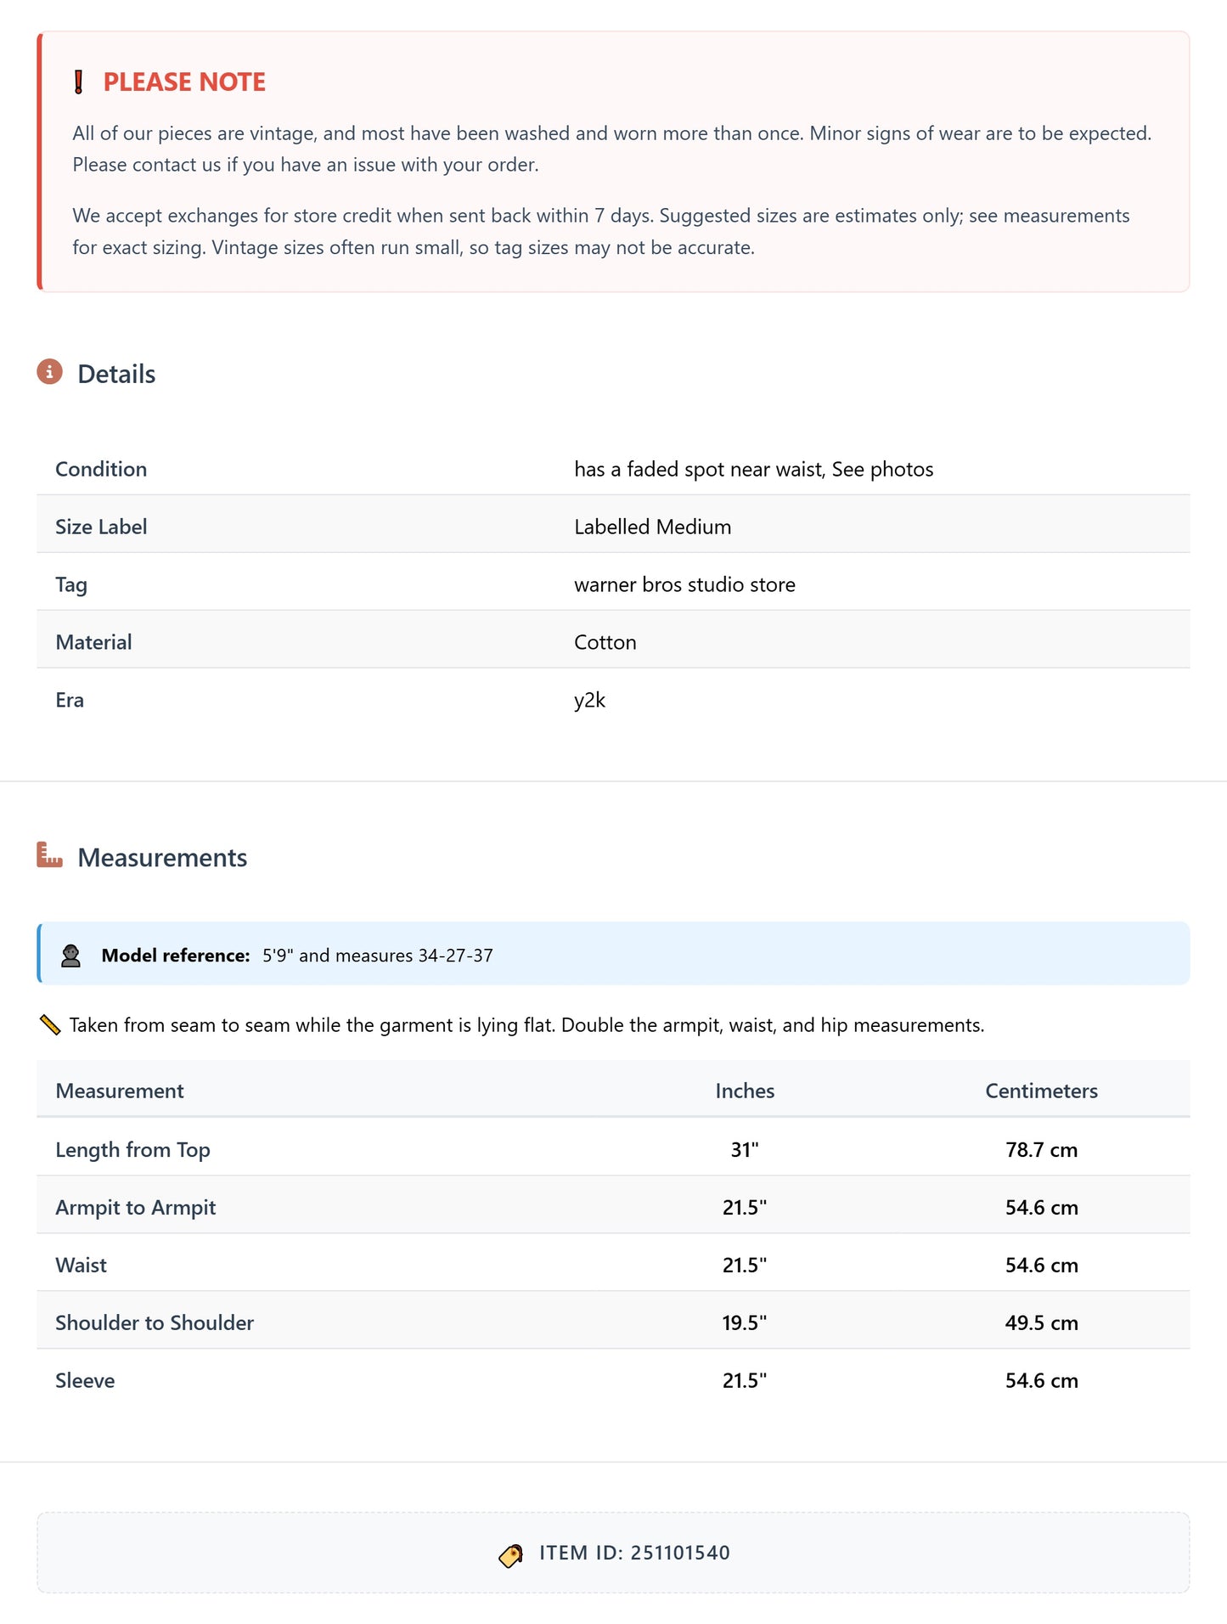This screenshot has height=1624, width=1227.
Task: Click the Condition row value text
Action: pyautogui.click(x=753, y=469)
